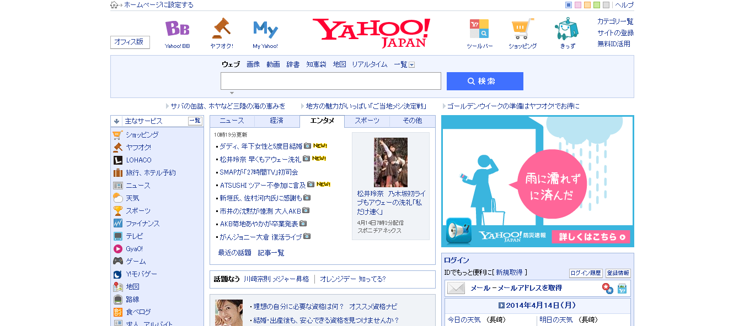This screenshot has width=744, height=326.
Task: Select the gray color theme swatch
Action: pyautogui.click(x=606, y=5)
